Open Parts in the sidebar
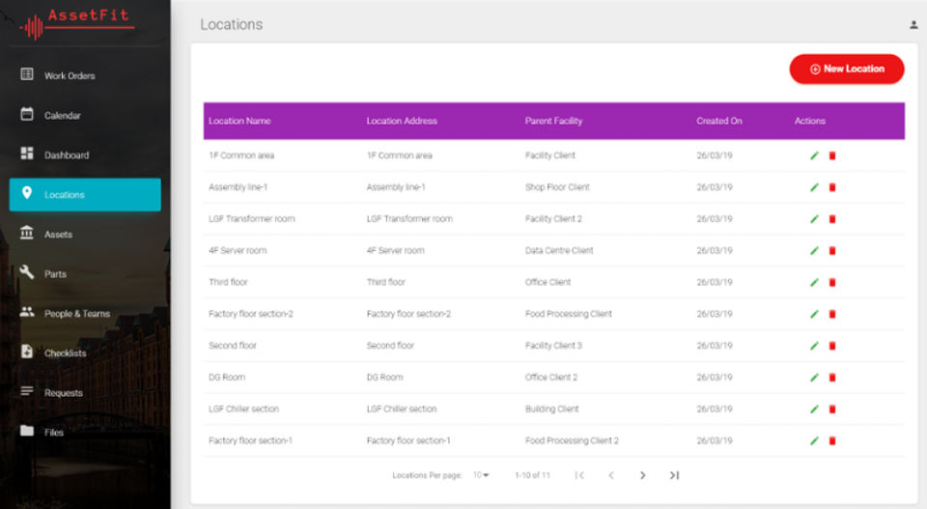 85,273
